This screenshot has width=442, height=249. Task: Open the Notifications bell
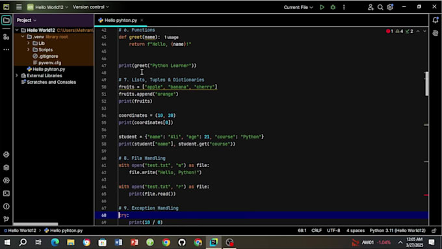[x=435, y=20]
